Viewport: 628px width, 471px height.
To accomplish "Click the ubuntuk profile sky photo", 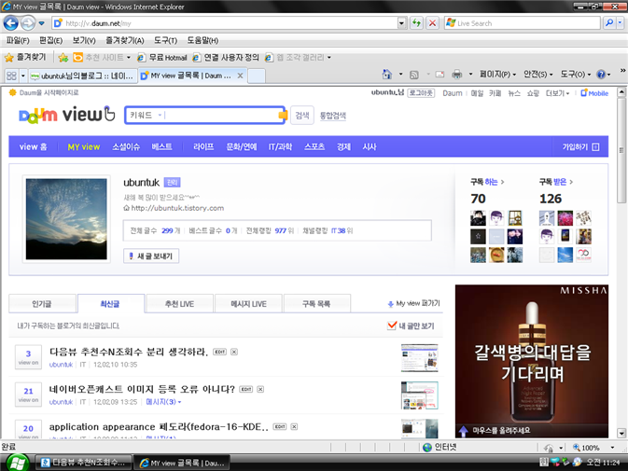I will pos(66,219).
